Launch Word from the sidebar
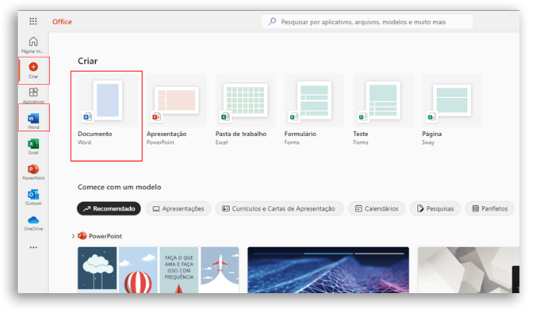Screen dimensions: 545x311 point(33,121)
